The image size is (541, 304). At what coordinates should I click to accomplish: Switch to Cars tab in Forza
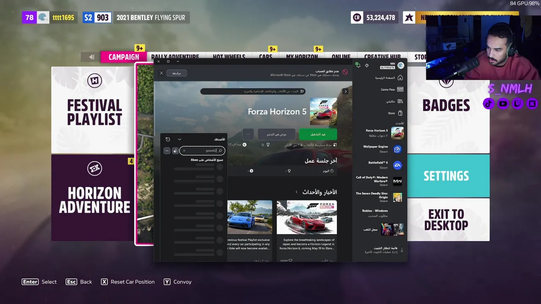coord(265,57)
